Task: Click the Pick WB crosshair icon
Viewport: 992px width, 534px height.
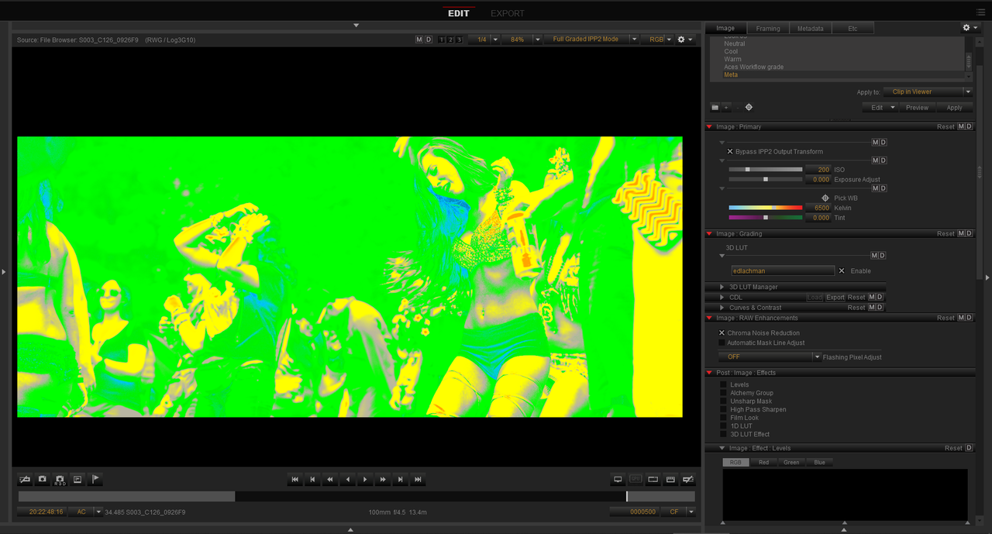Action: coord(825,198)
